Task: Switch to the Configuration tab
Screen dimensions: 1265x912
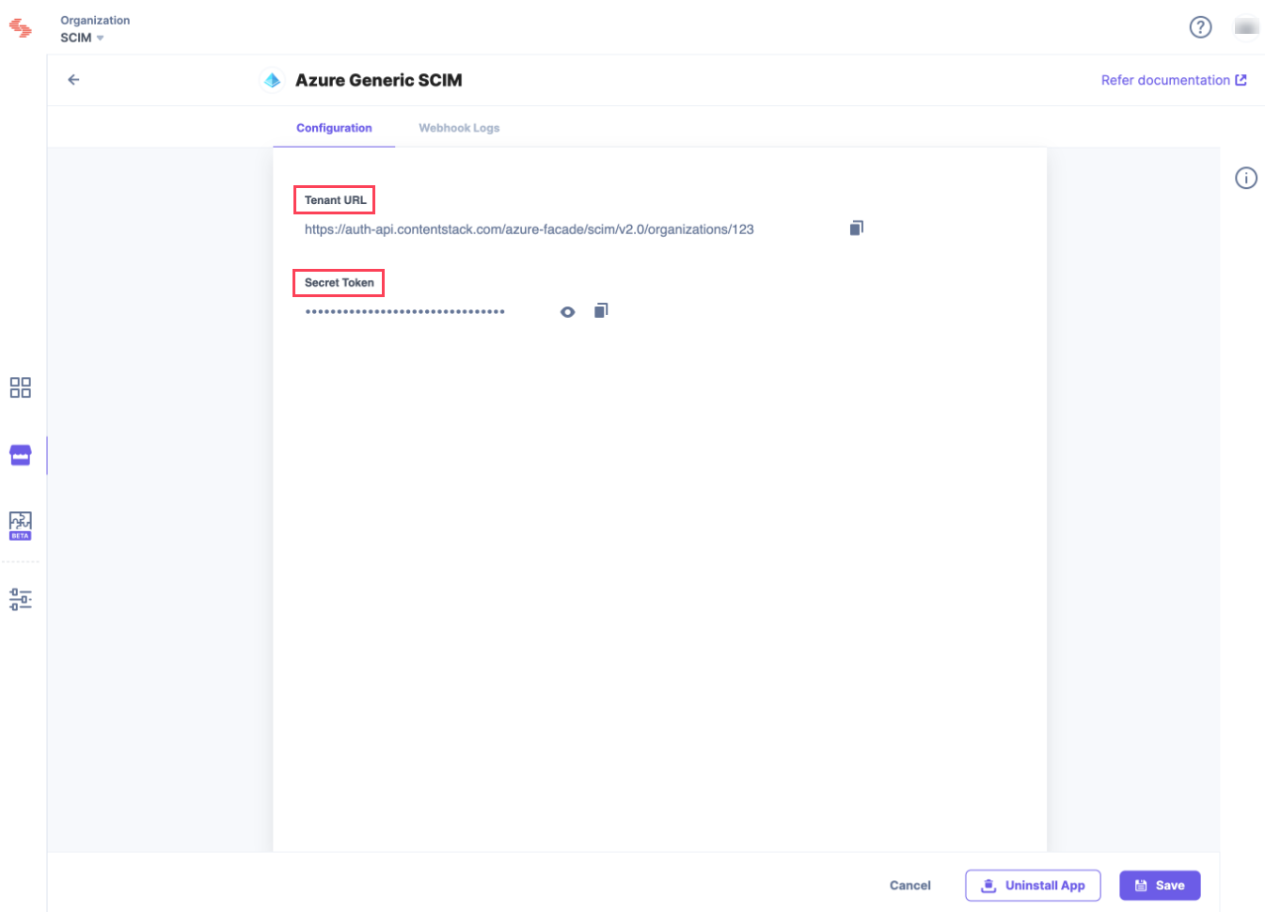Action: (334, 128)
